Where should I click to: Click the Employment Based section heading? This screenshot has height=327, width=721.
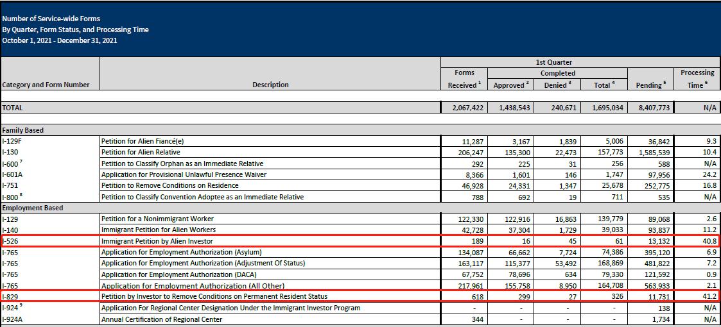pos(30,209)
